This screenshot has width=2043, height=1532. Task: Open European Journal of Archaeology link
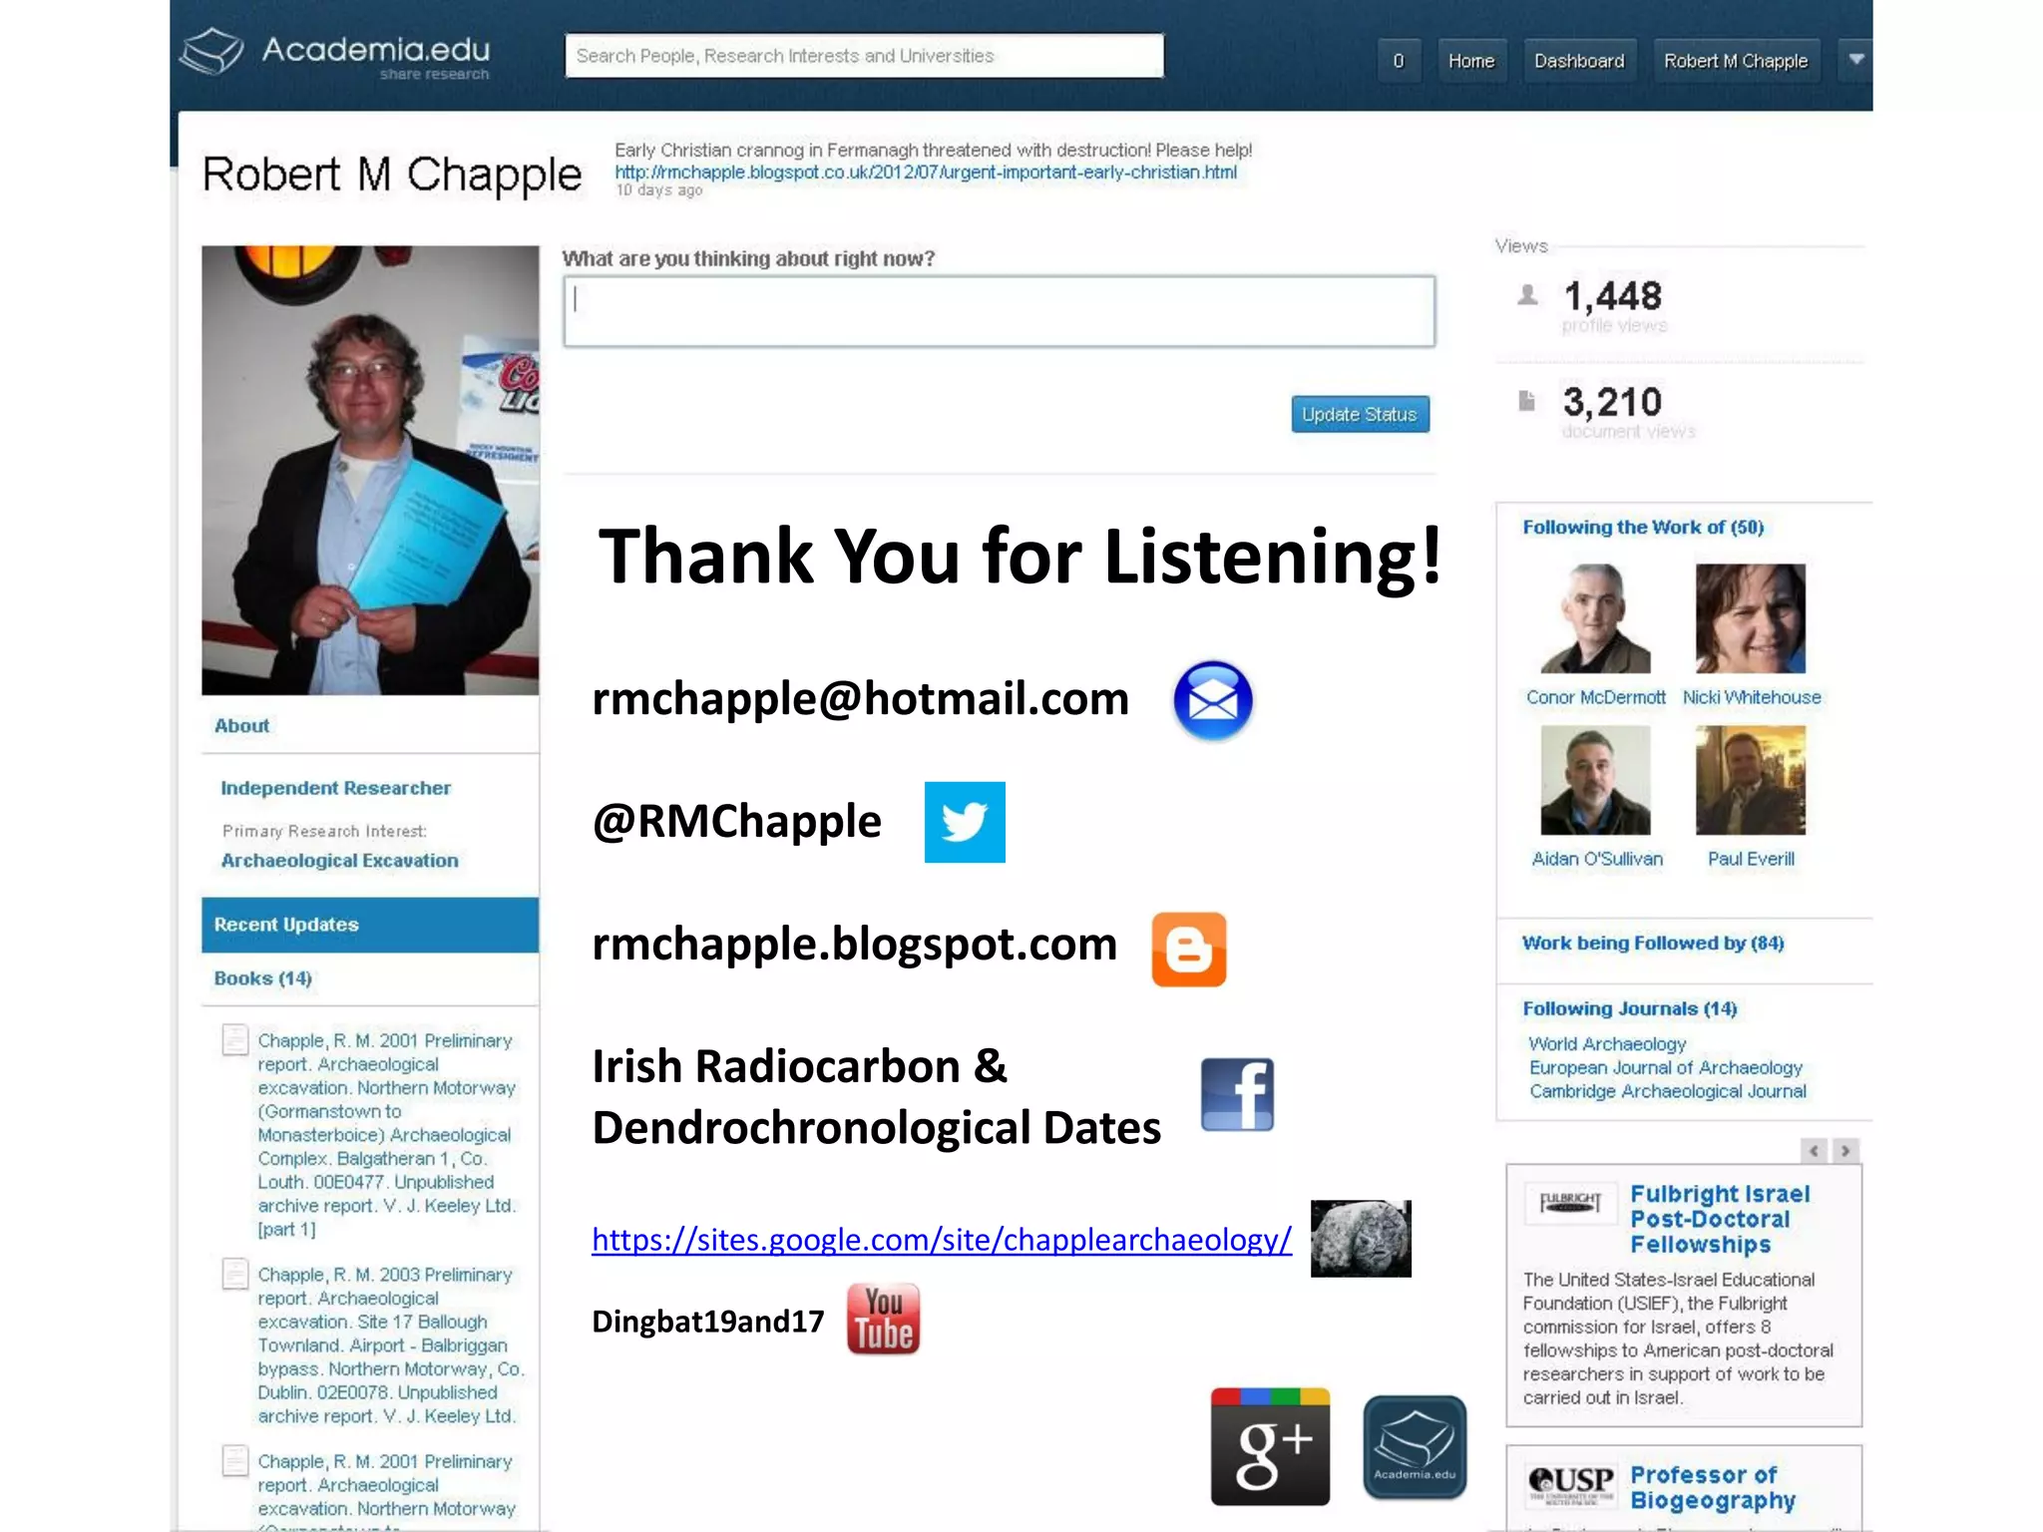coord(1666,1067)
